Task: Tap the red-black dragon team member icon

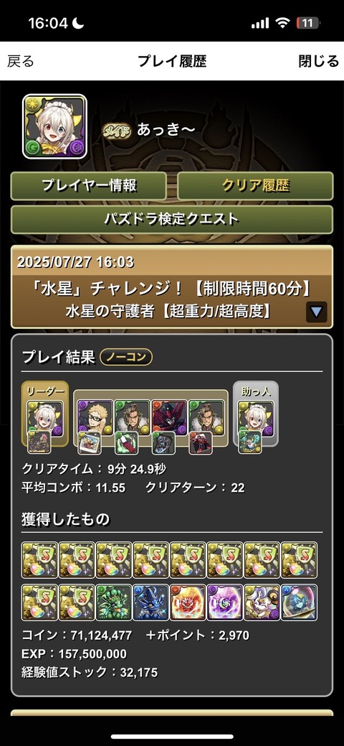Action: (169, 416)
